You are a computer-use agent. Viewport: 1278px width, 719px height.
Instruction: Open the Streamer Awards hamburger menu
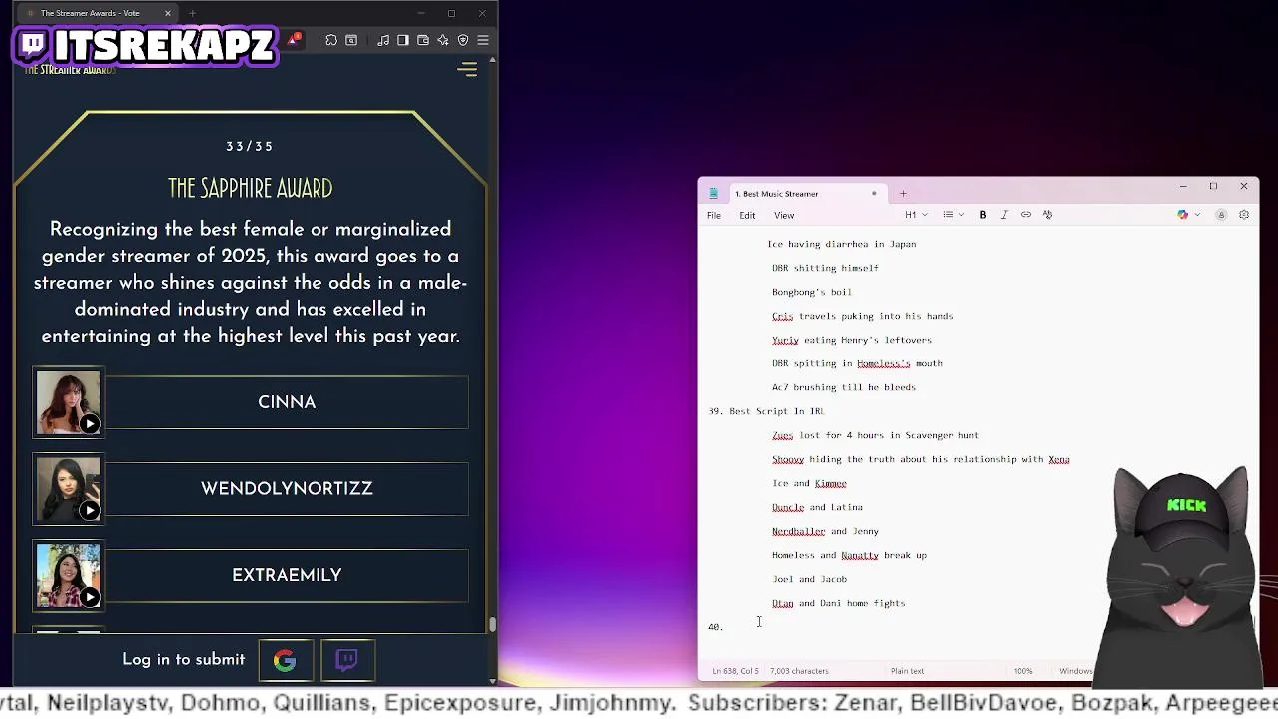tap(467, 69)
